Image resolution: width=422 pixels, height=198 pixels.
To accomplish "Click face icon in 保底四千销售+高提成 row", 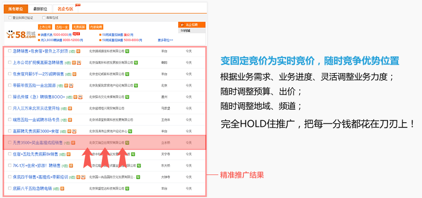I will (84, 177).
